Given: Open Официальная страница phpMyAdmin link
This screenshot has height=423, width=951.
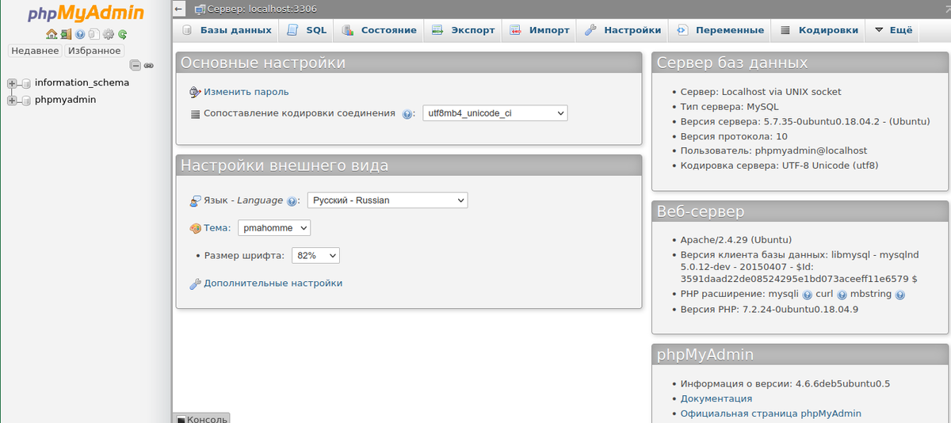Looking at the screenshot, I should (771, 414).
